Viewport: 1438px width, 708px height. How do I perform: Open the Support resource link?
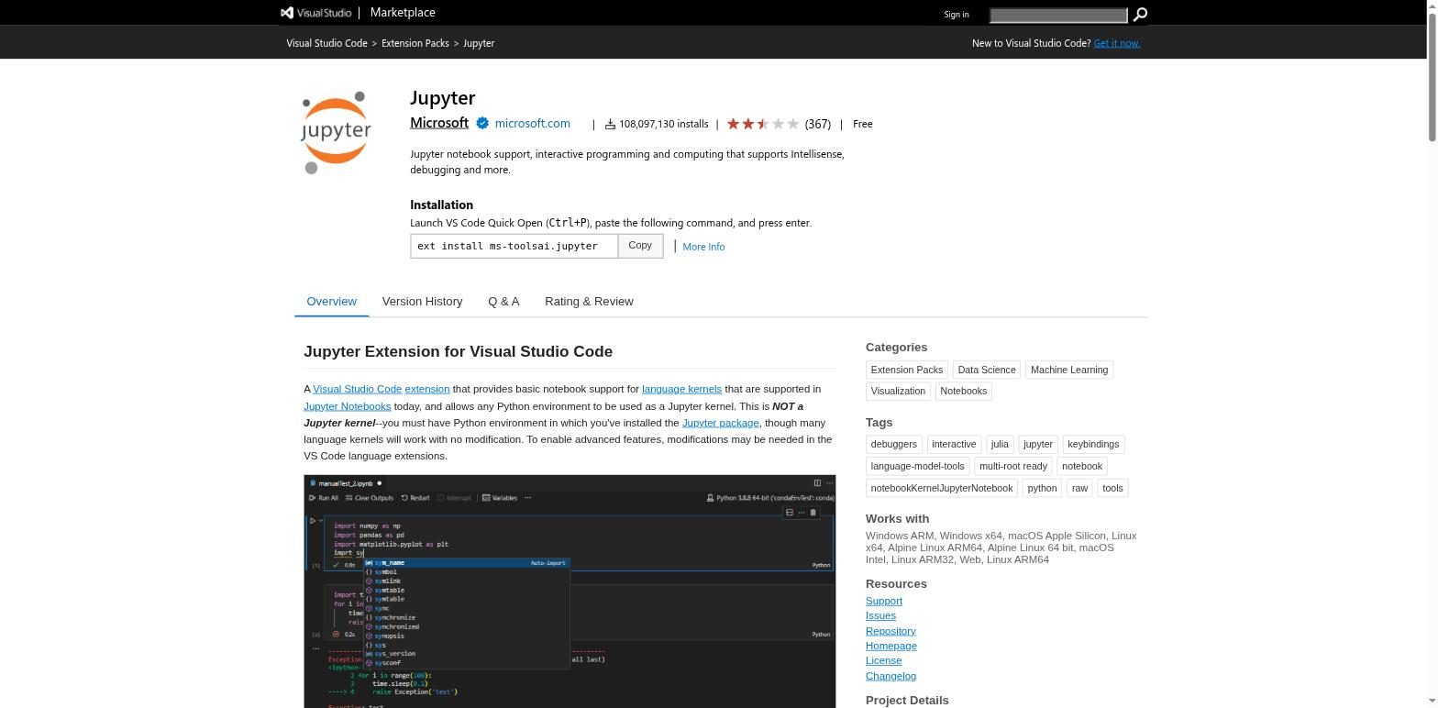[884, 601]
